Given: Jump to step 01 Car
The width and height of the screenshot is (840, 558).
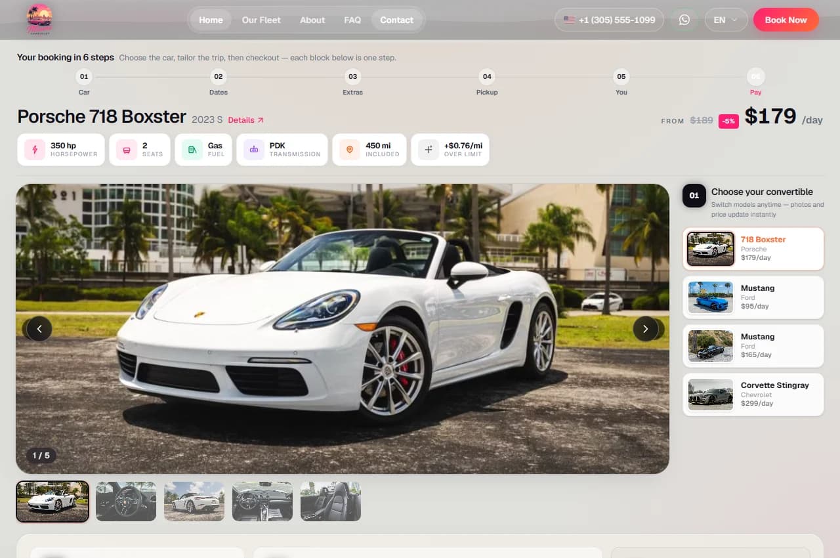Looking at the screenshot, I should (x=84, y=83).
